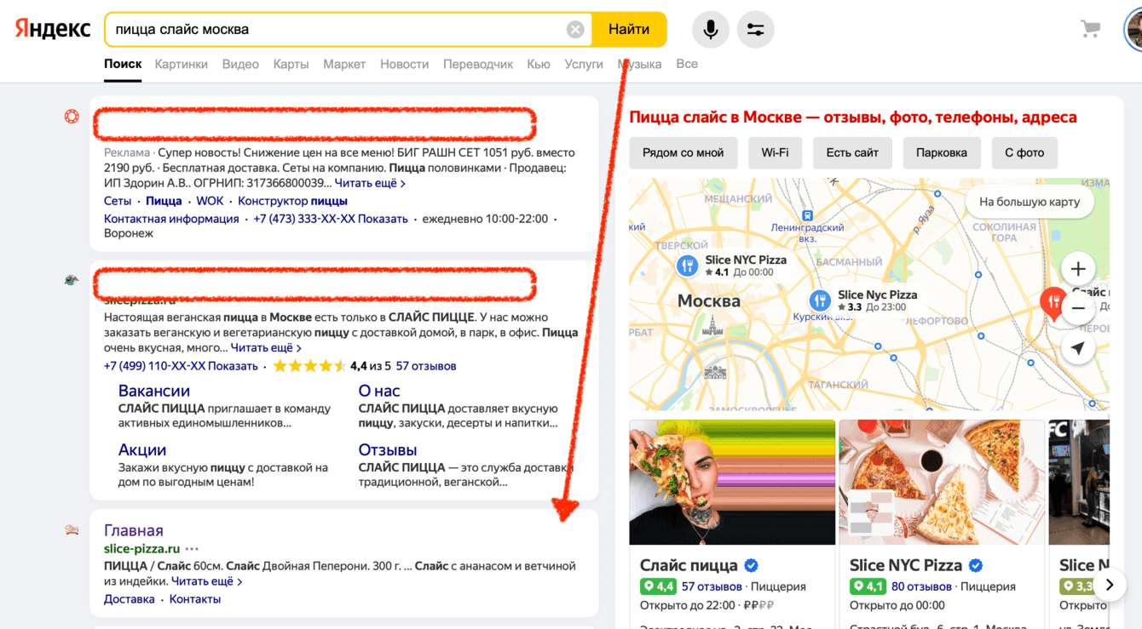Open search settings sliders icon
This screenshot has width=1142, height=629.
coord(755,30)
